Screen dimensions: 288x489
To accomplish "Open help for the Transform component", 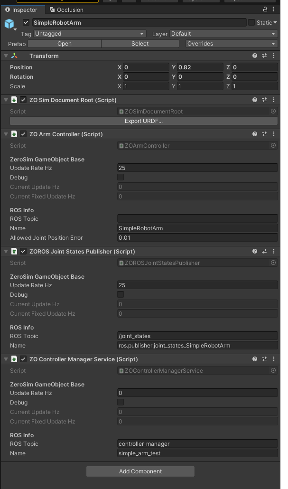I will (x=255, y=56).
